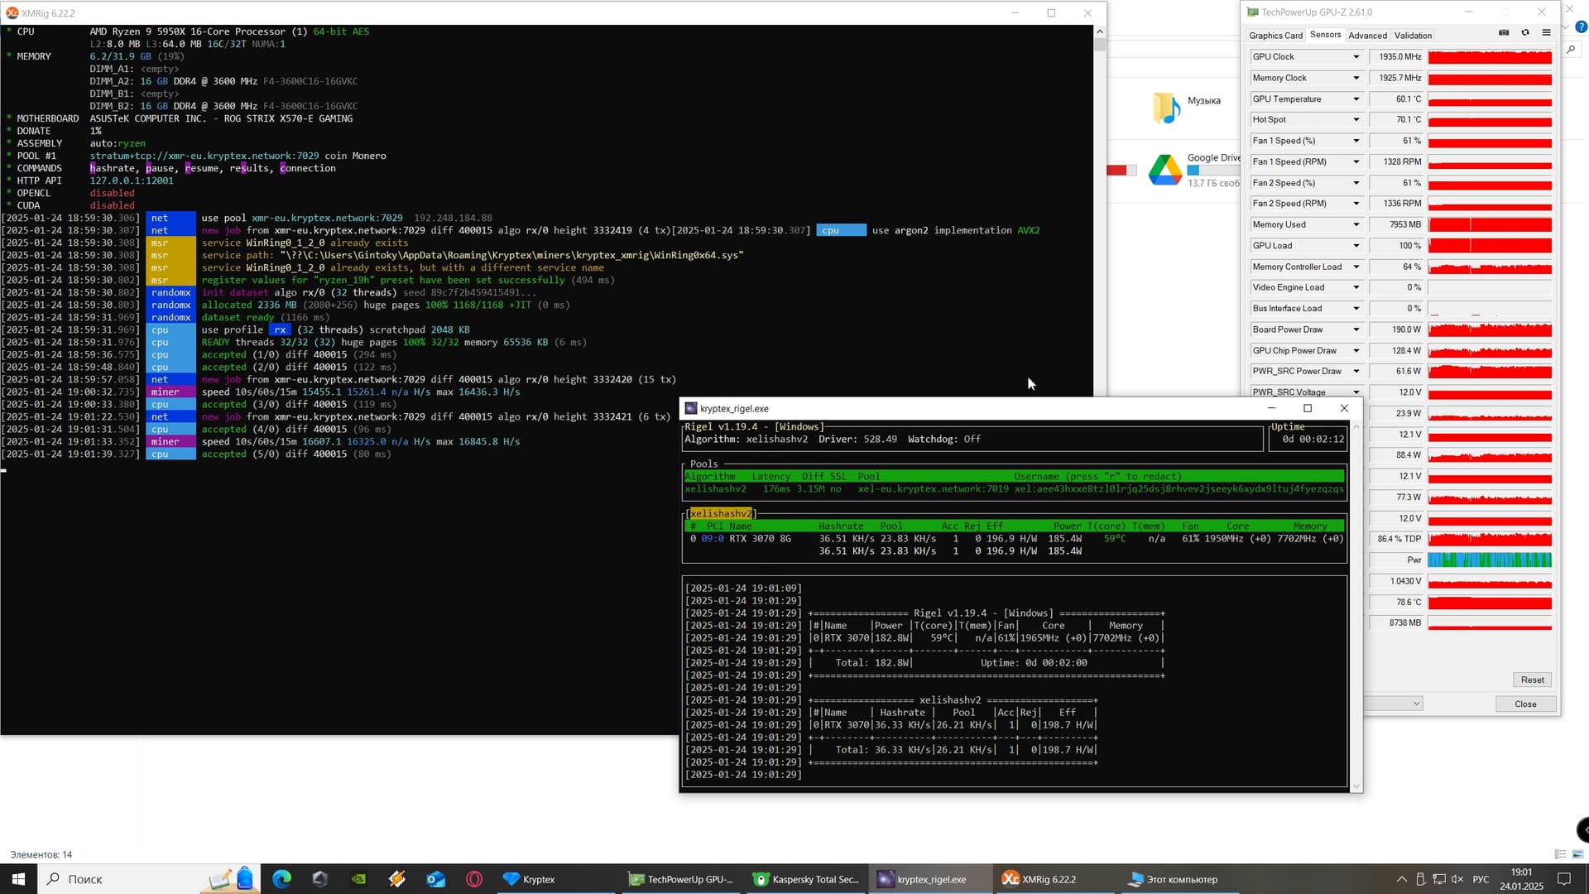
Task: Click the GPU-Z screenshot camera icon
Action: point(1504,33)
